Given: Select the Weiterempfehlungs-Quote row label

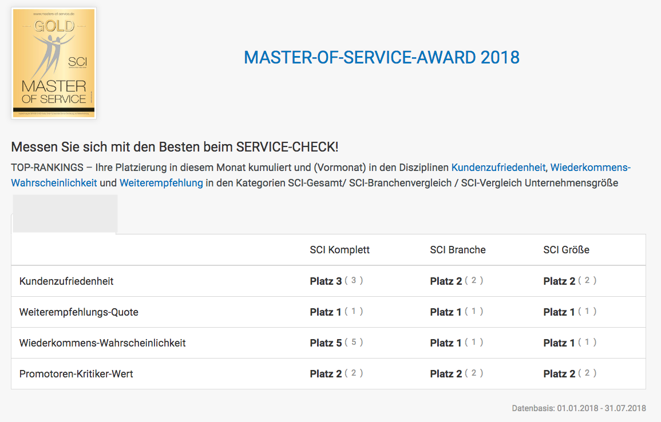Looking at the screenshot, I should tap(78, 312).
